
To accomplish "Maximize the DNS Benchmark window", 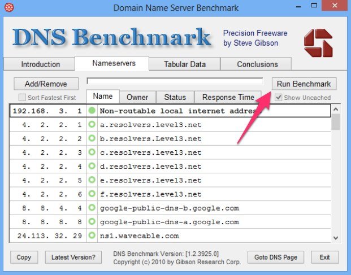I will (x=314, y=6).
